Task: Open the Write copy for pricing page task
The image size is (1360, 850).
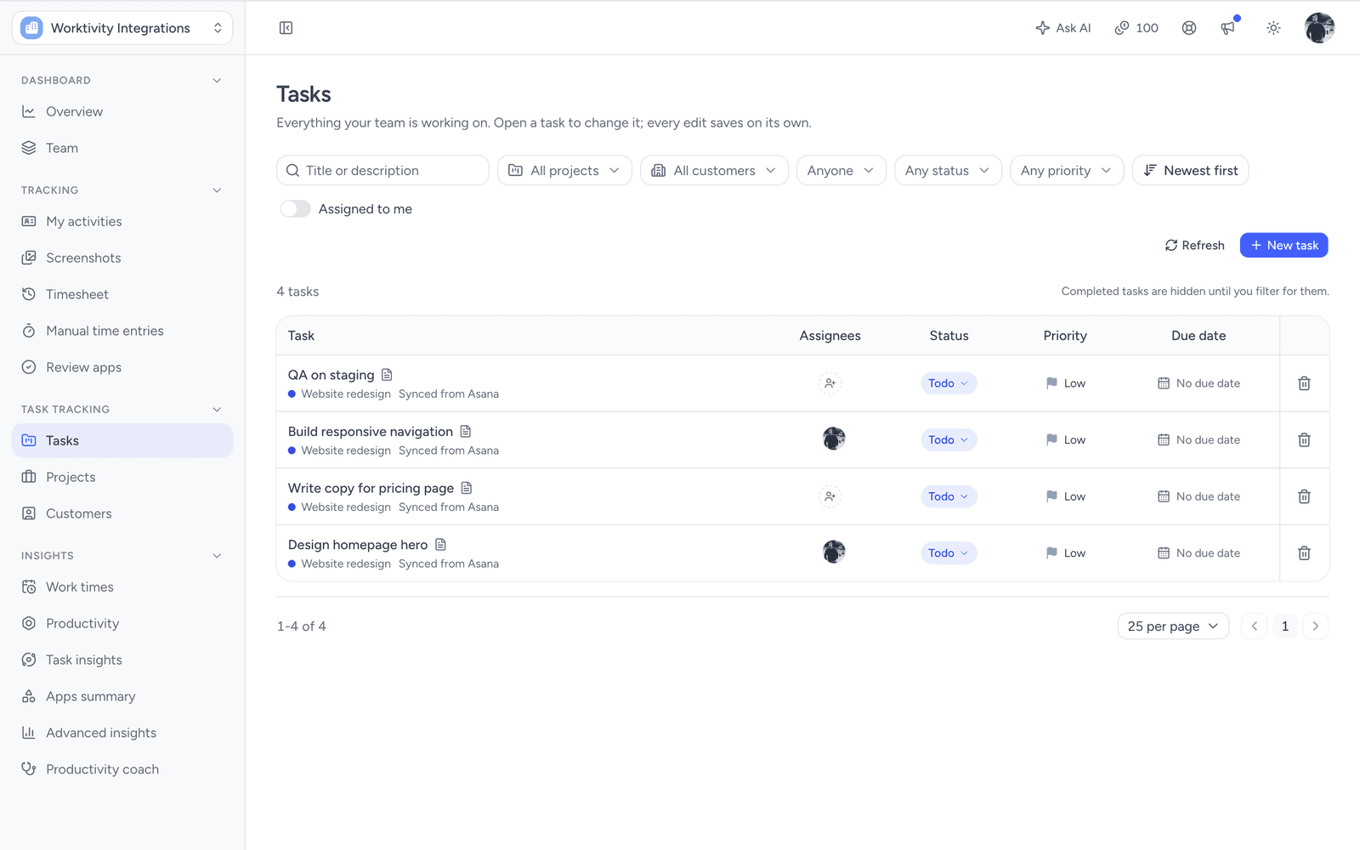Action: tap(371, 488)
